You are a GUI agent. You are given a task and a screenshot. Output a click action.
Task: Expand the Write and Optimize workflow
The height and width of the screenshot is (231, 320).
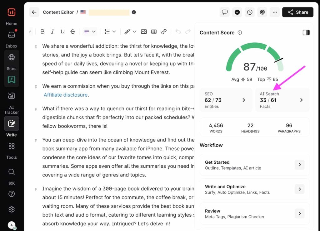tap(299, 189)
